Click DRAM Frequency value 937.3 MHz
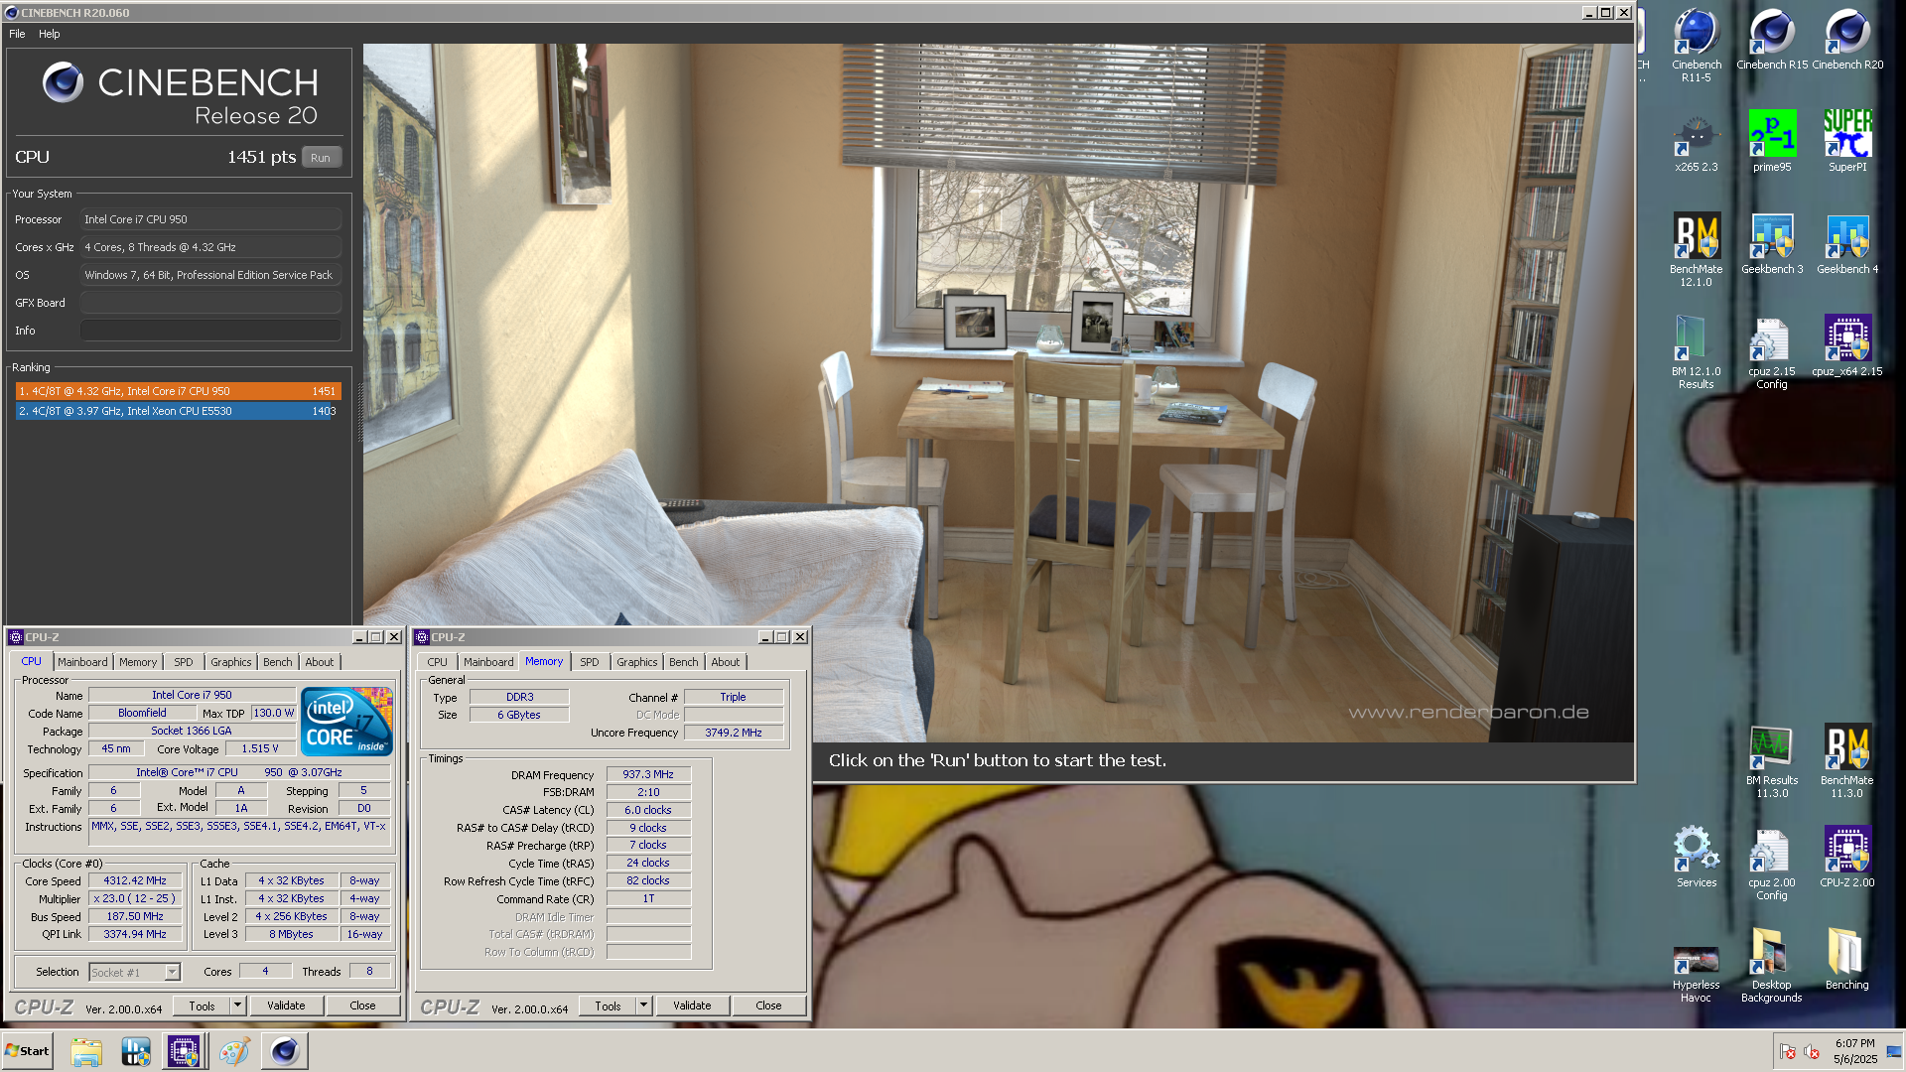1906x1072 pixels. coord(648,774)
